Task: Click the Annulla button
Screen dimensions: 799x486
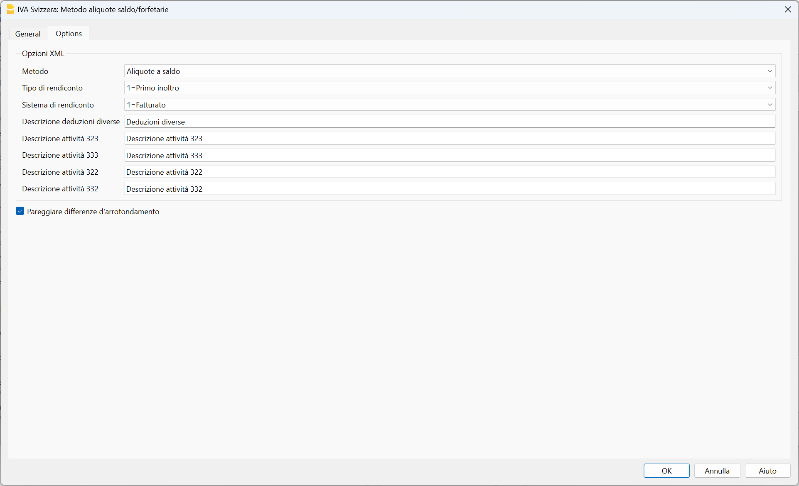Action: [717, 471]
